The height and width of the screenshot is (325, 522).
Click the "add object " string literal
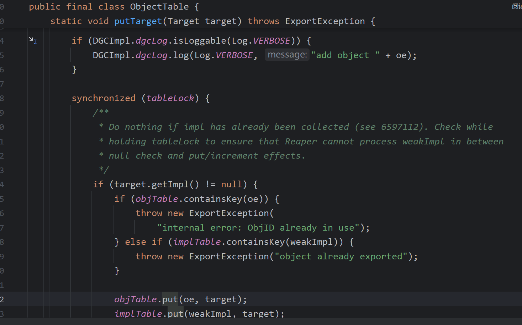[x=345, y=55]
